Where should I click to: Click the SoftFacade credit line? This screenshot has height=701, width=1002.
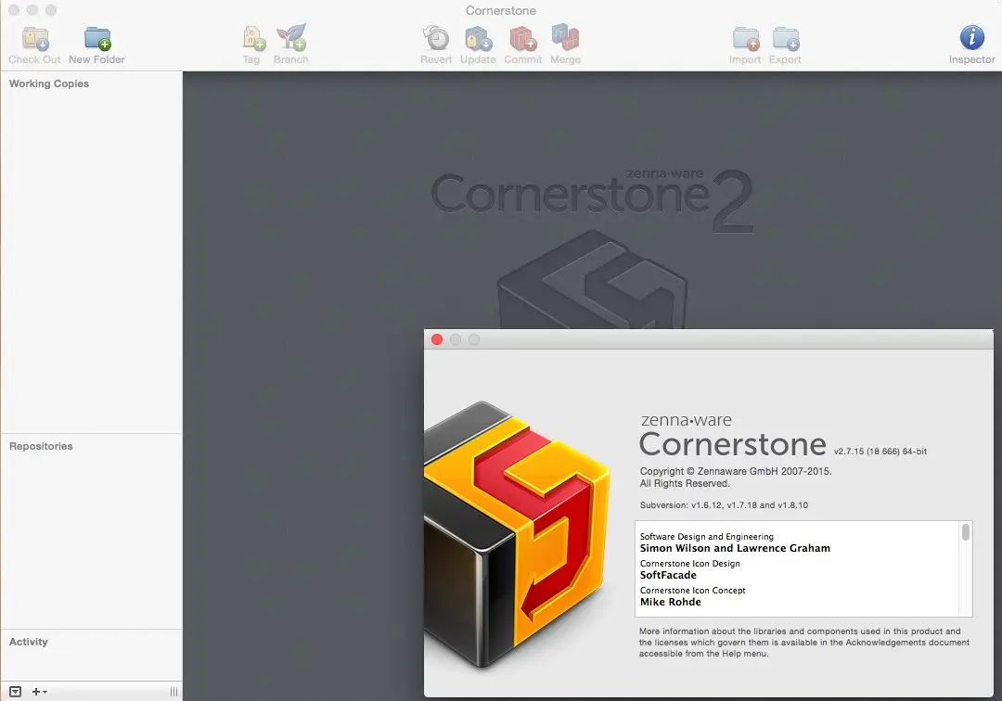coord(668,575)
